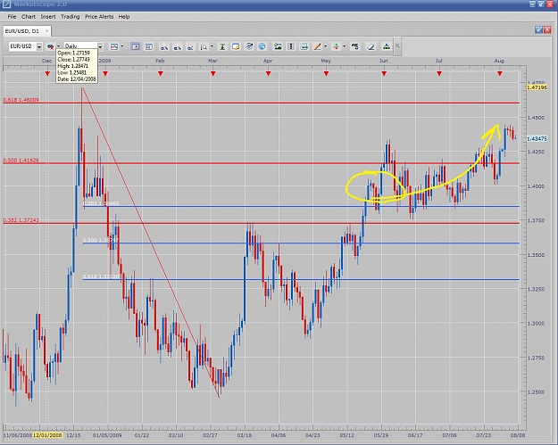Click the 1.43475 current price tag
This screenshot has height=445, width=558.
click(x=537, y=138)
